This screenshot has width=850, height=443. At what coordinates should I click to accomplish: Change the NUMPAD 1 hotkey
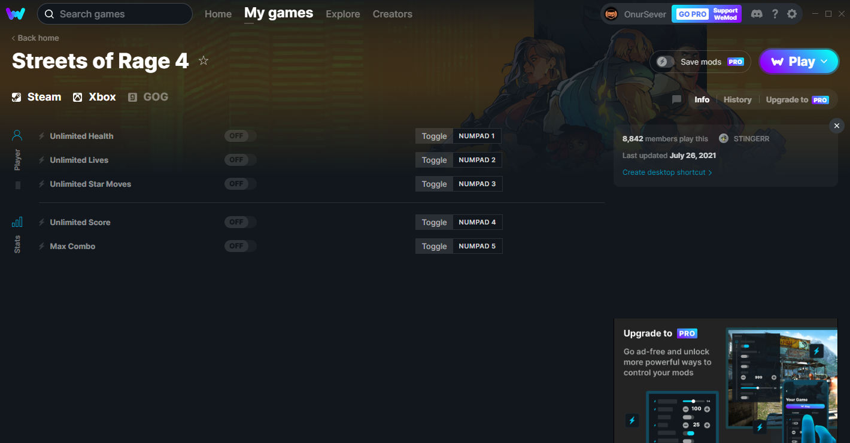477,136
